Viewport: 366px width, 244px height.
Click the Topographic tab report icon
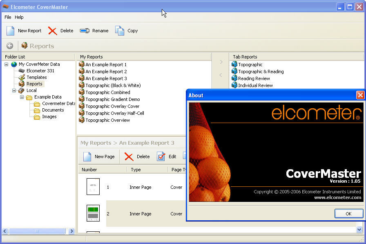click(234, 65)
